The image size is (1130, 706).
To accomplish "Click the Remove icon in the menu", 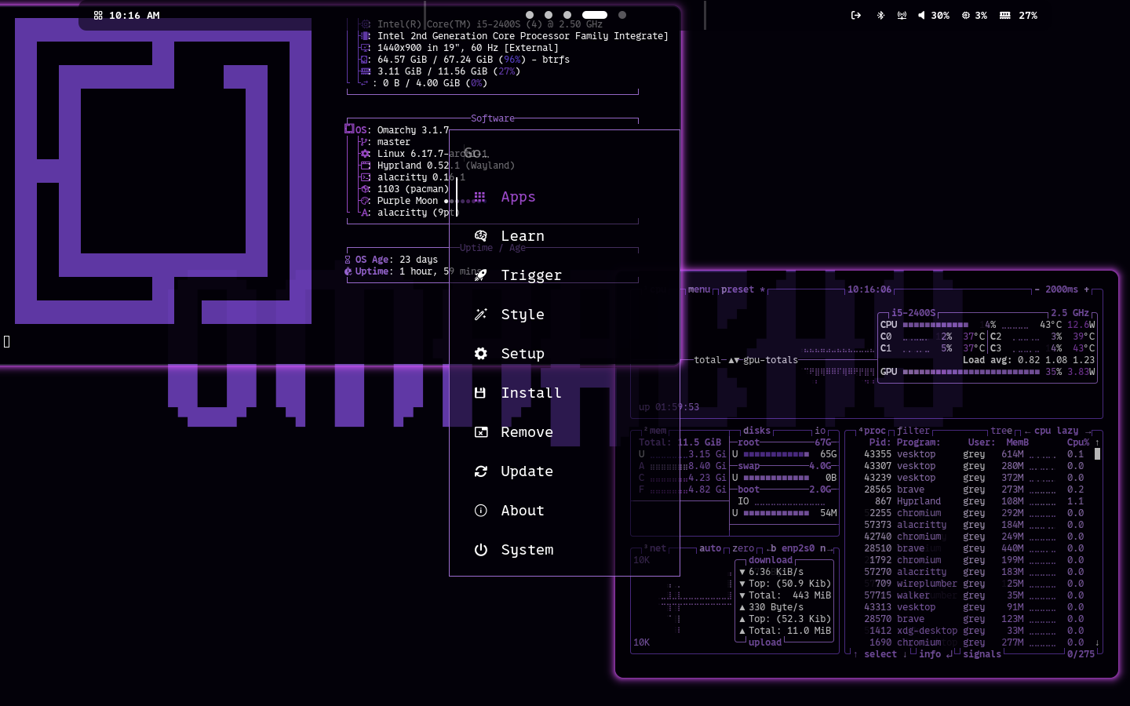I will [x=480, y=432].
